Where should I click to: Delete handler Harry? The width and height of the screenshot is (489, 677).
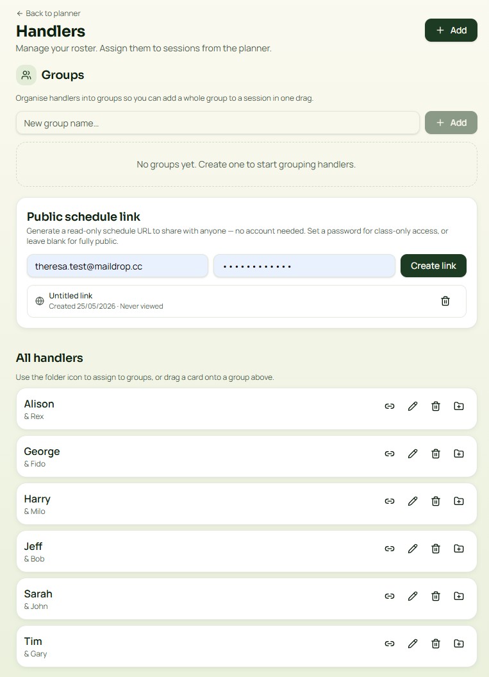pyautogui.click(x=436, y=501)
